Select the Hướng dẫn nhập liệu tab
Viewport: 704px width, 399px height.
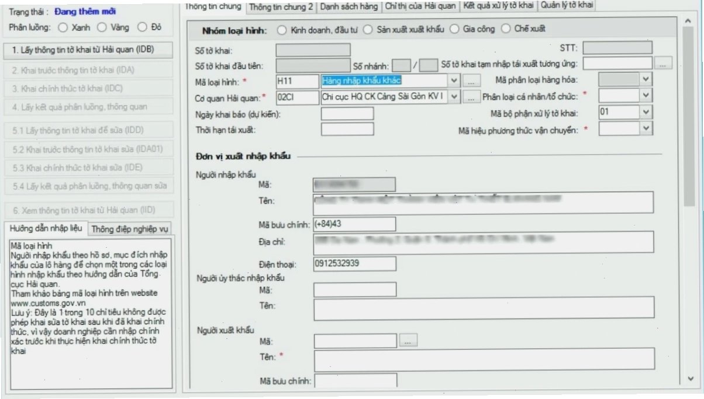[x=46, y=228]
